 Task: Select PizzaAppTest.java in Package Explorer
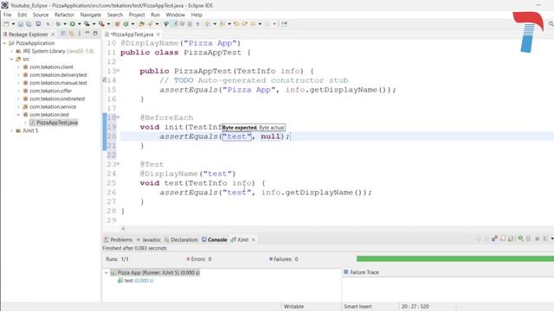coord(54,123)
